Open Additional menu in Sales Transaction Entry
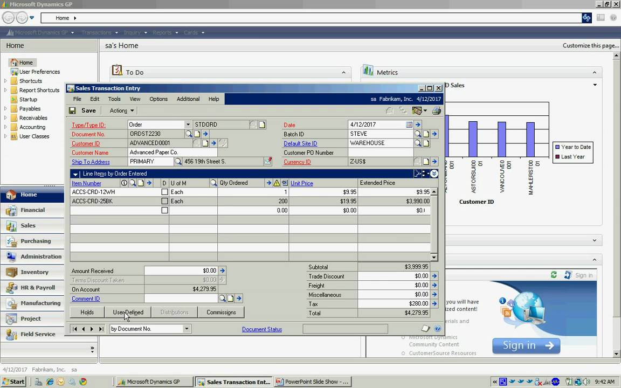The image size is (621, 388). [x=188, y=99]
